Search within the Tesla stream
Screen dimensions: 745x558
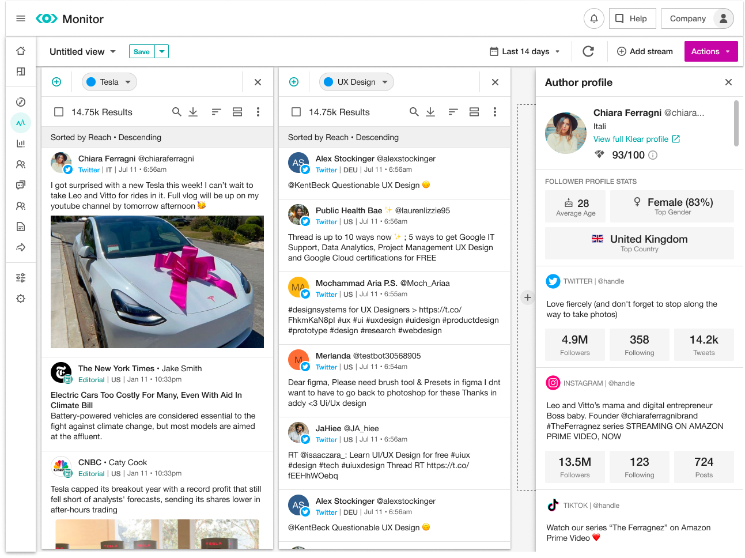coord(177,112)
